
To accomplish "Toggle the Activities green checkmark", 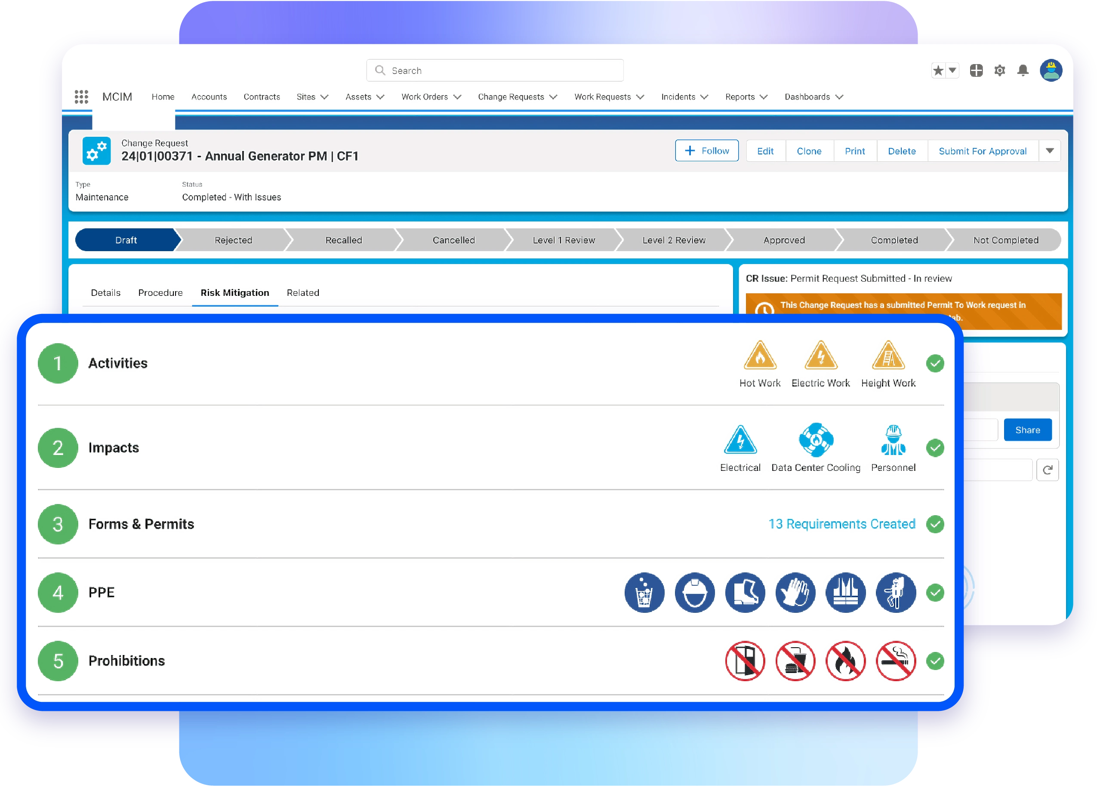I will pyautogui.click(x=935, y=363).
